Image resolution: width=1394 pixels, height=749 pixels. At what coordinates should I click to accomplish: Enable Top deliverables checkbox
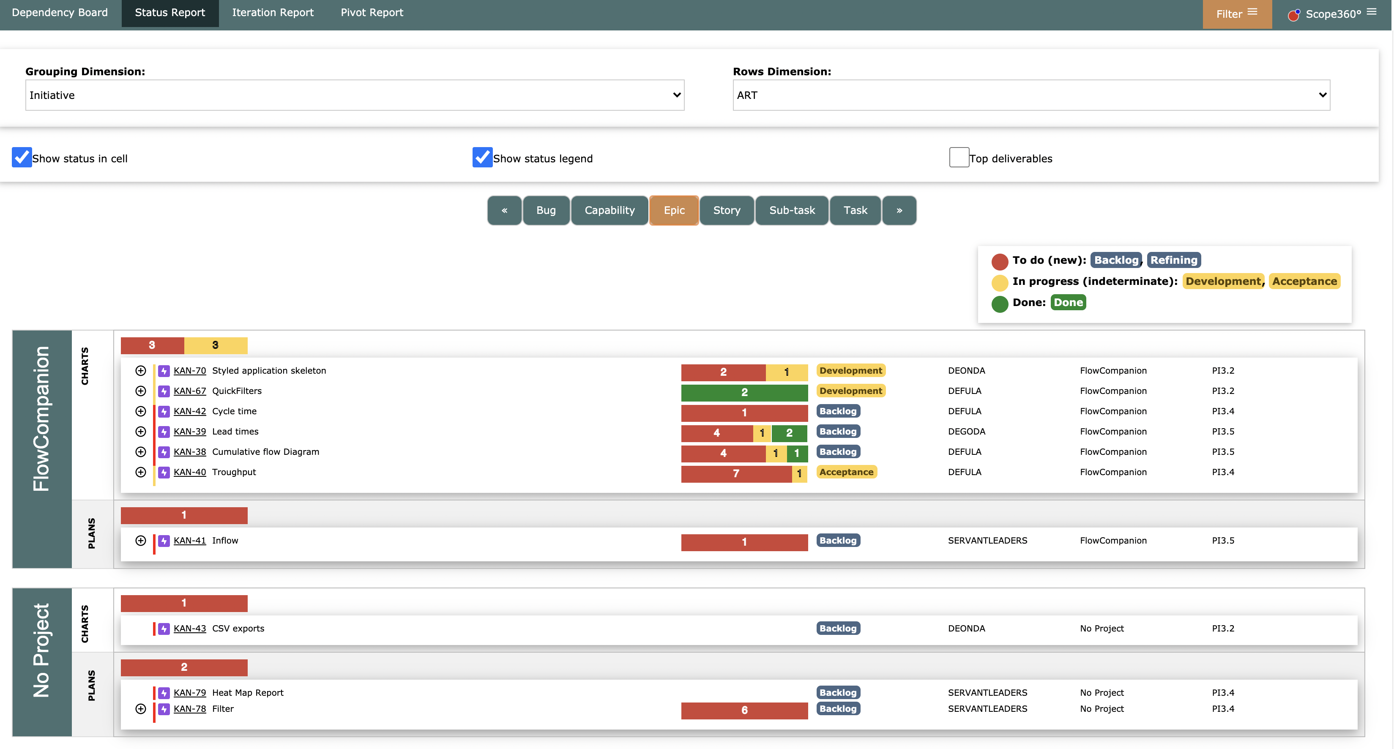[959, 158]
